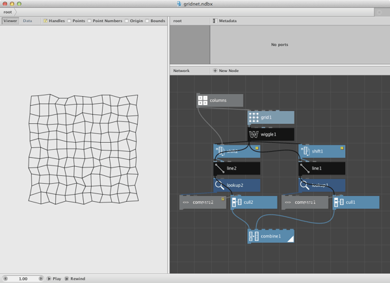This screenshot has height=283, width=390.
Task: Click the Play button
Action: 54,278
